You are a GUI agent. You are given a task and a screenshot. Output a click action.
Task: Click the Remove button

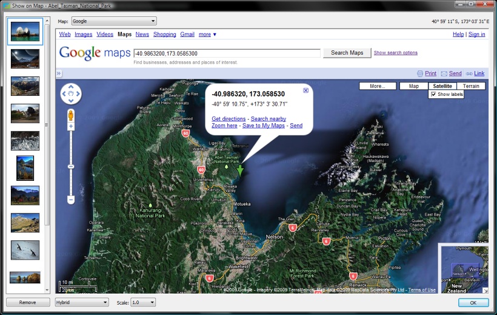tap(27, 302)
